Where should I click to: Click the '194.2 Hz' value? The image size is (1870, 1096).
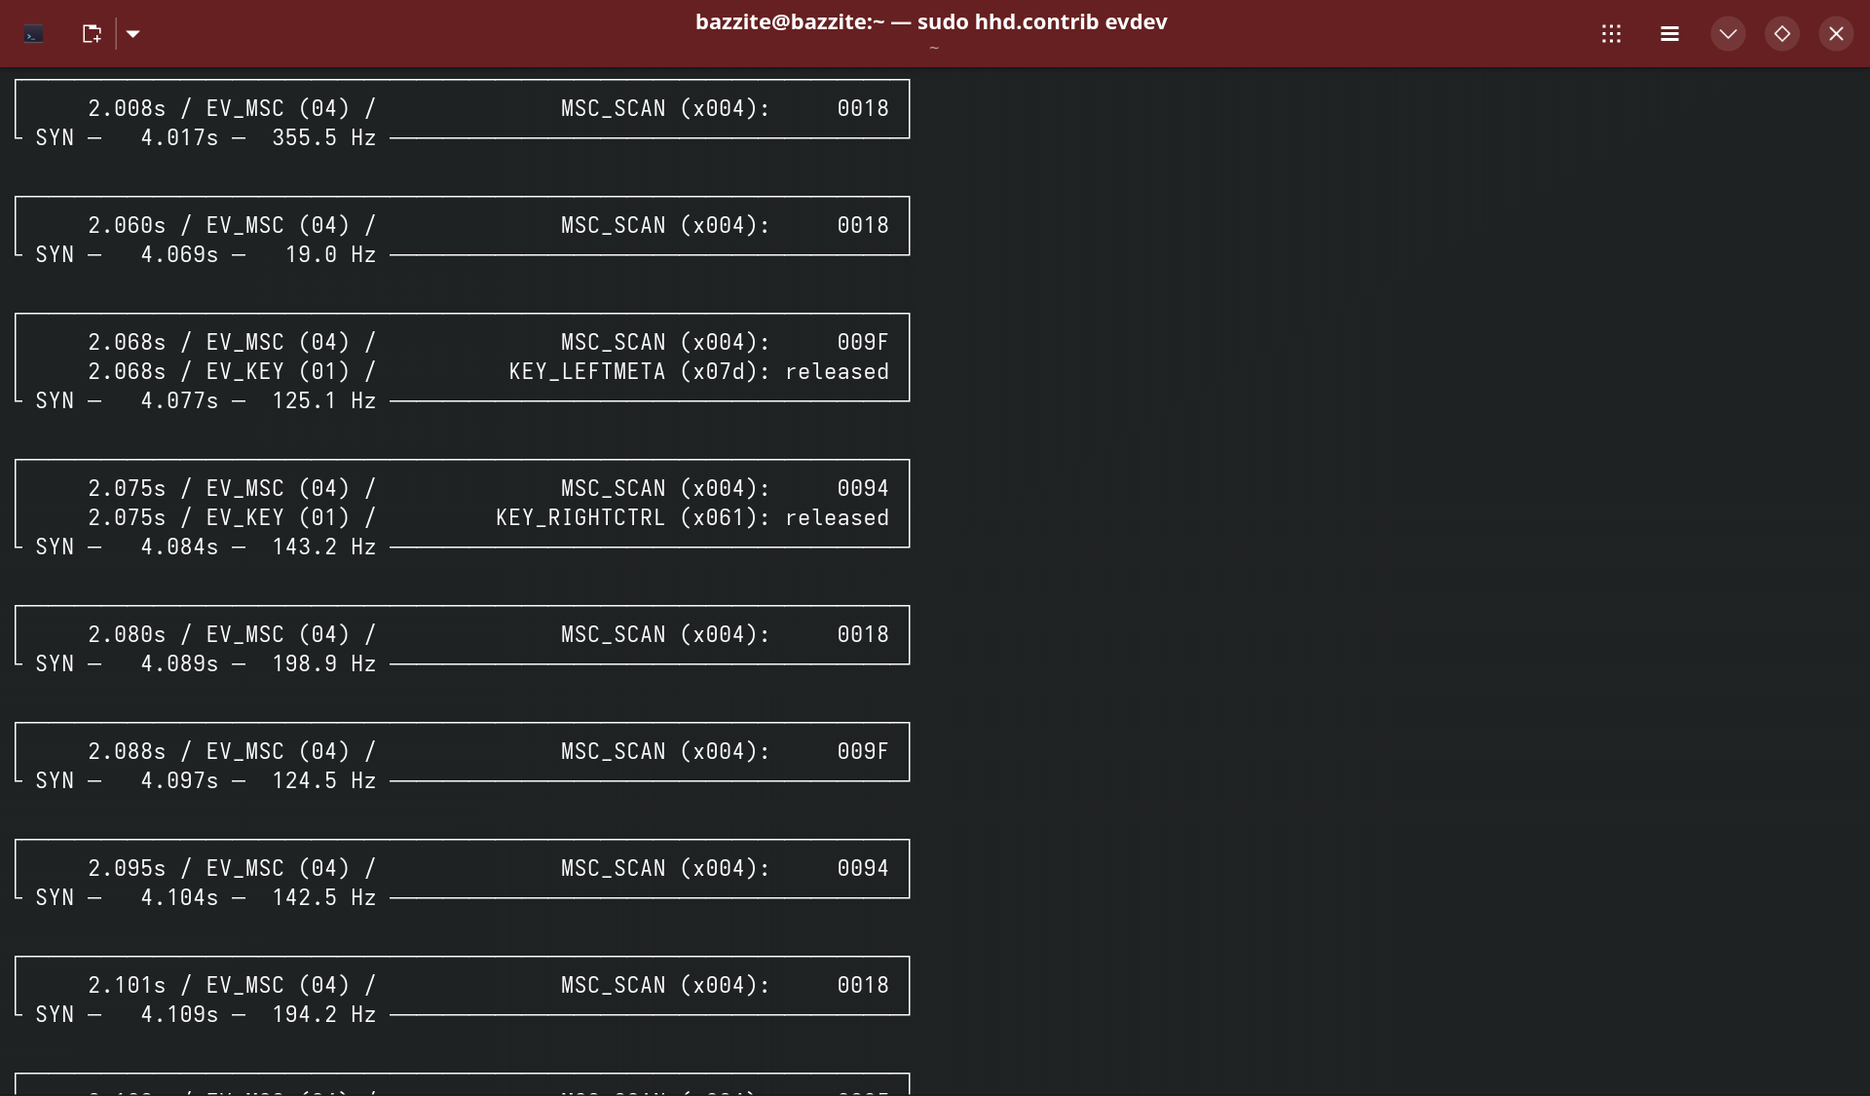coord(323,1015)
